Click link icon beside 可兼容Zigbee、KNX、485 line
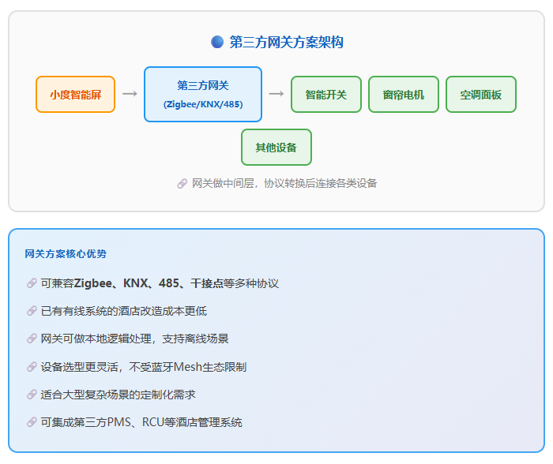This screenshot has width=553, height=464. point(32,283)
